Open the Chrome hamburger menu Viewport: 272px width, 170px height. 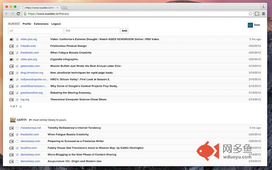click(x=263, y=14)
